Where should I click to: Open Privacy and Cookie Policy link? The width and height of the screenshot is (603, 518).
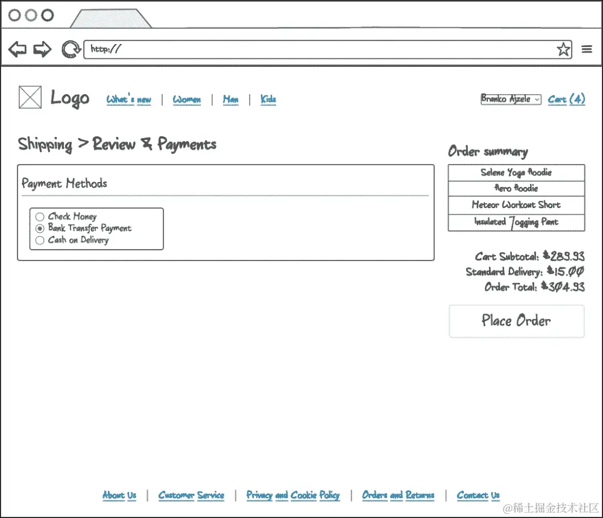(293, 495)
